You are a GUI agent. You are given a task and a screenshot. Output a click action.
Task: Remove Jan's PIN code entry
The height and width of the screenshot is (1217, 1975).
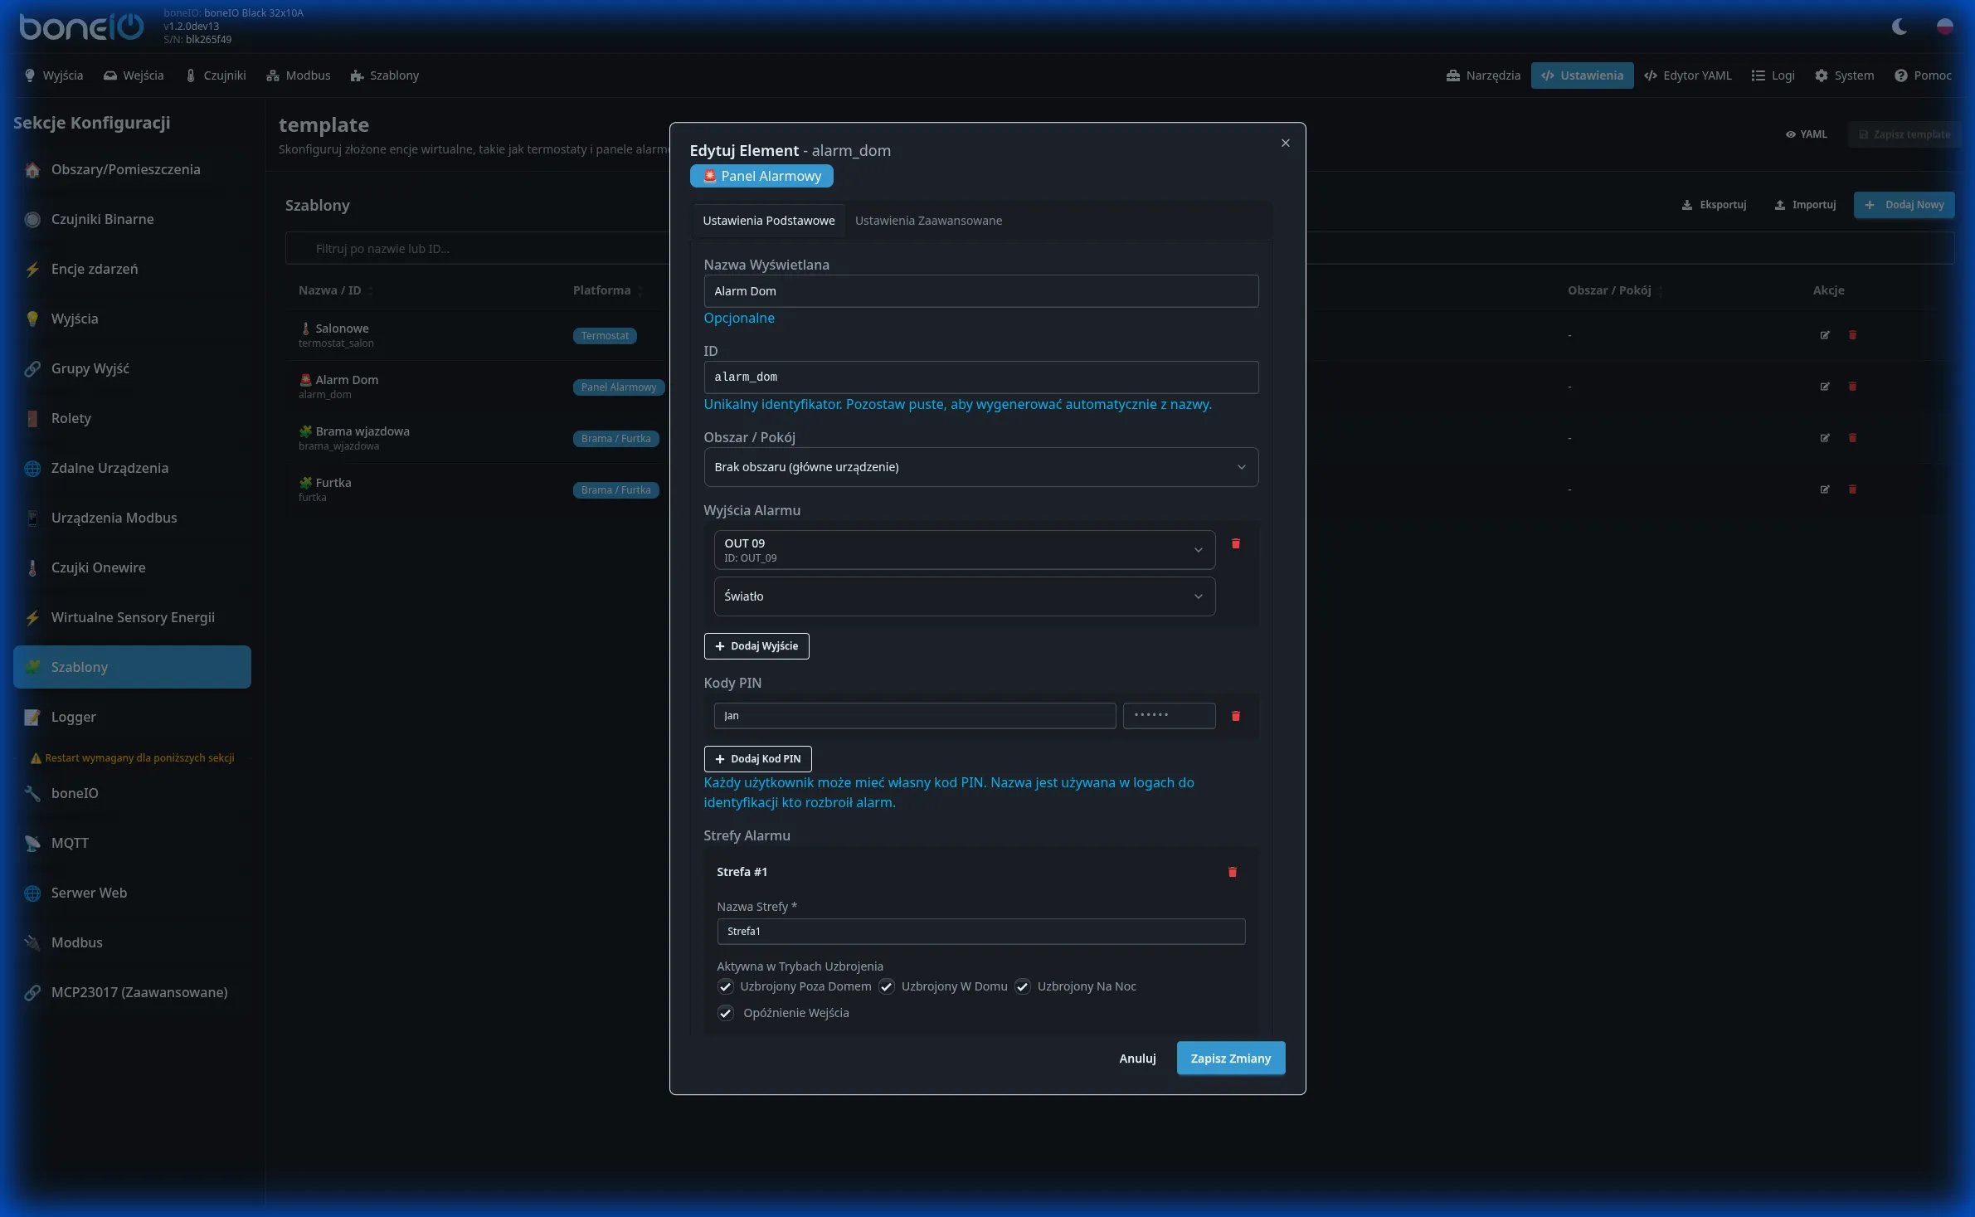tap(1235, 716)
